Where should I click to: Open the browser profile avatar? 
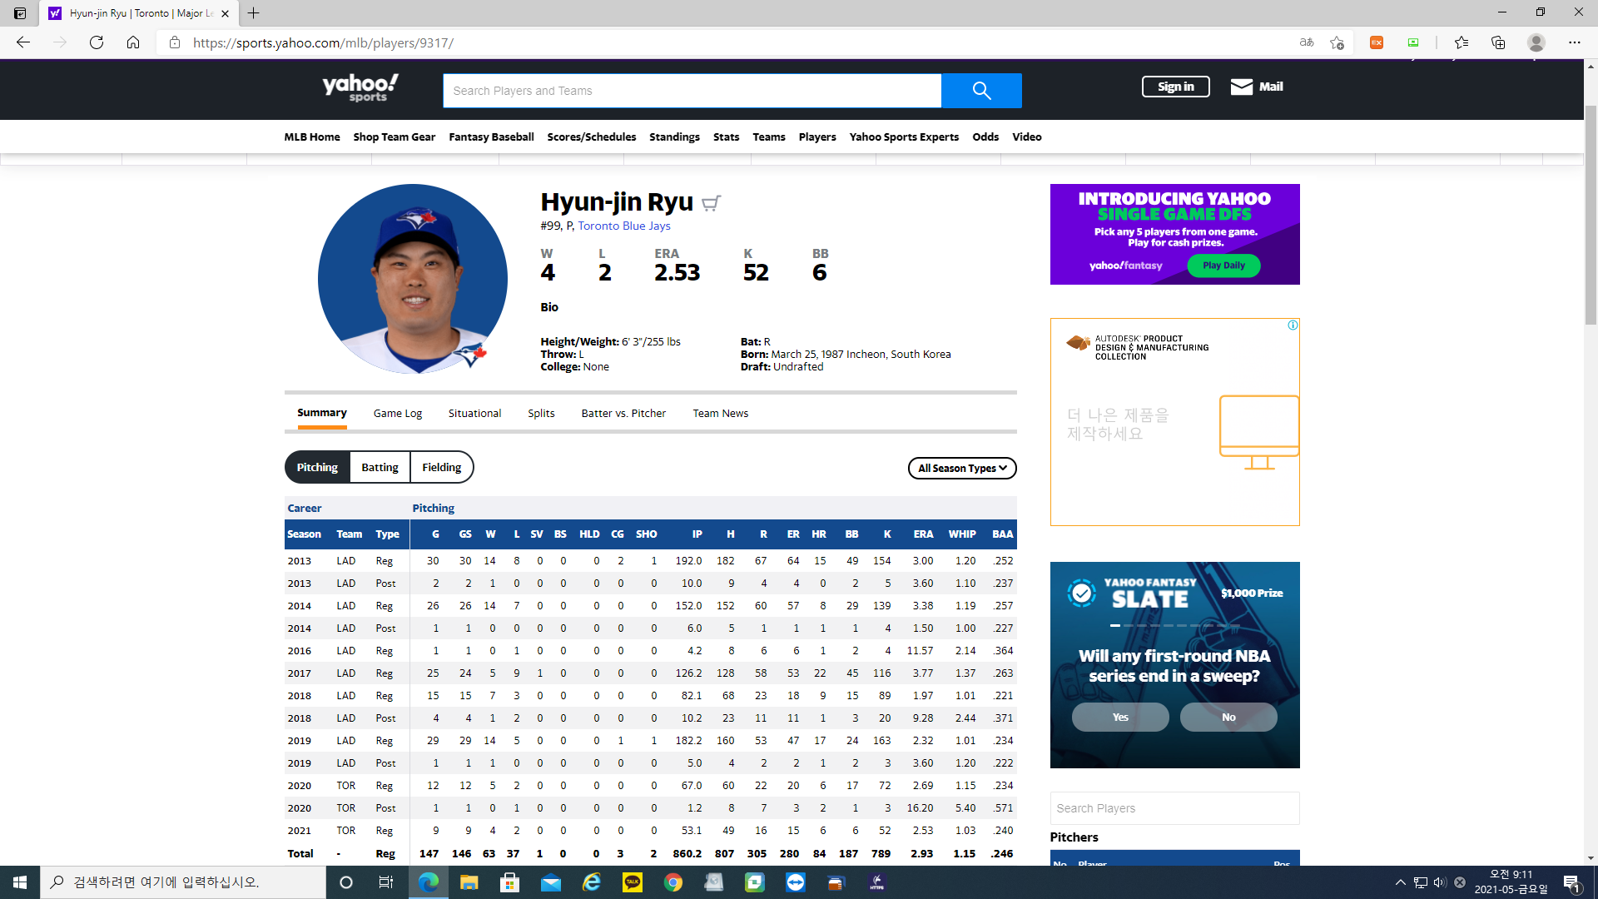pos(1536,42)
